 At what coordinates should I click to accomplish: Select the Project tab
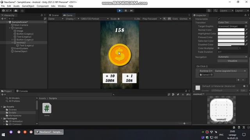(x=7, y=91)
